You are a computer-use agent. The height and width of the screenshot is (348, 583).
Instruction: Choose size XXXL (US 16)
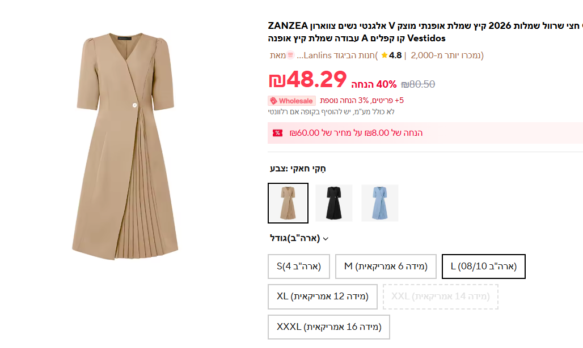point(329,326)
